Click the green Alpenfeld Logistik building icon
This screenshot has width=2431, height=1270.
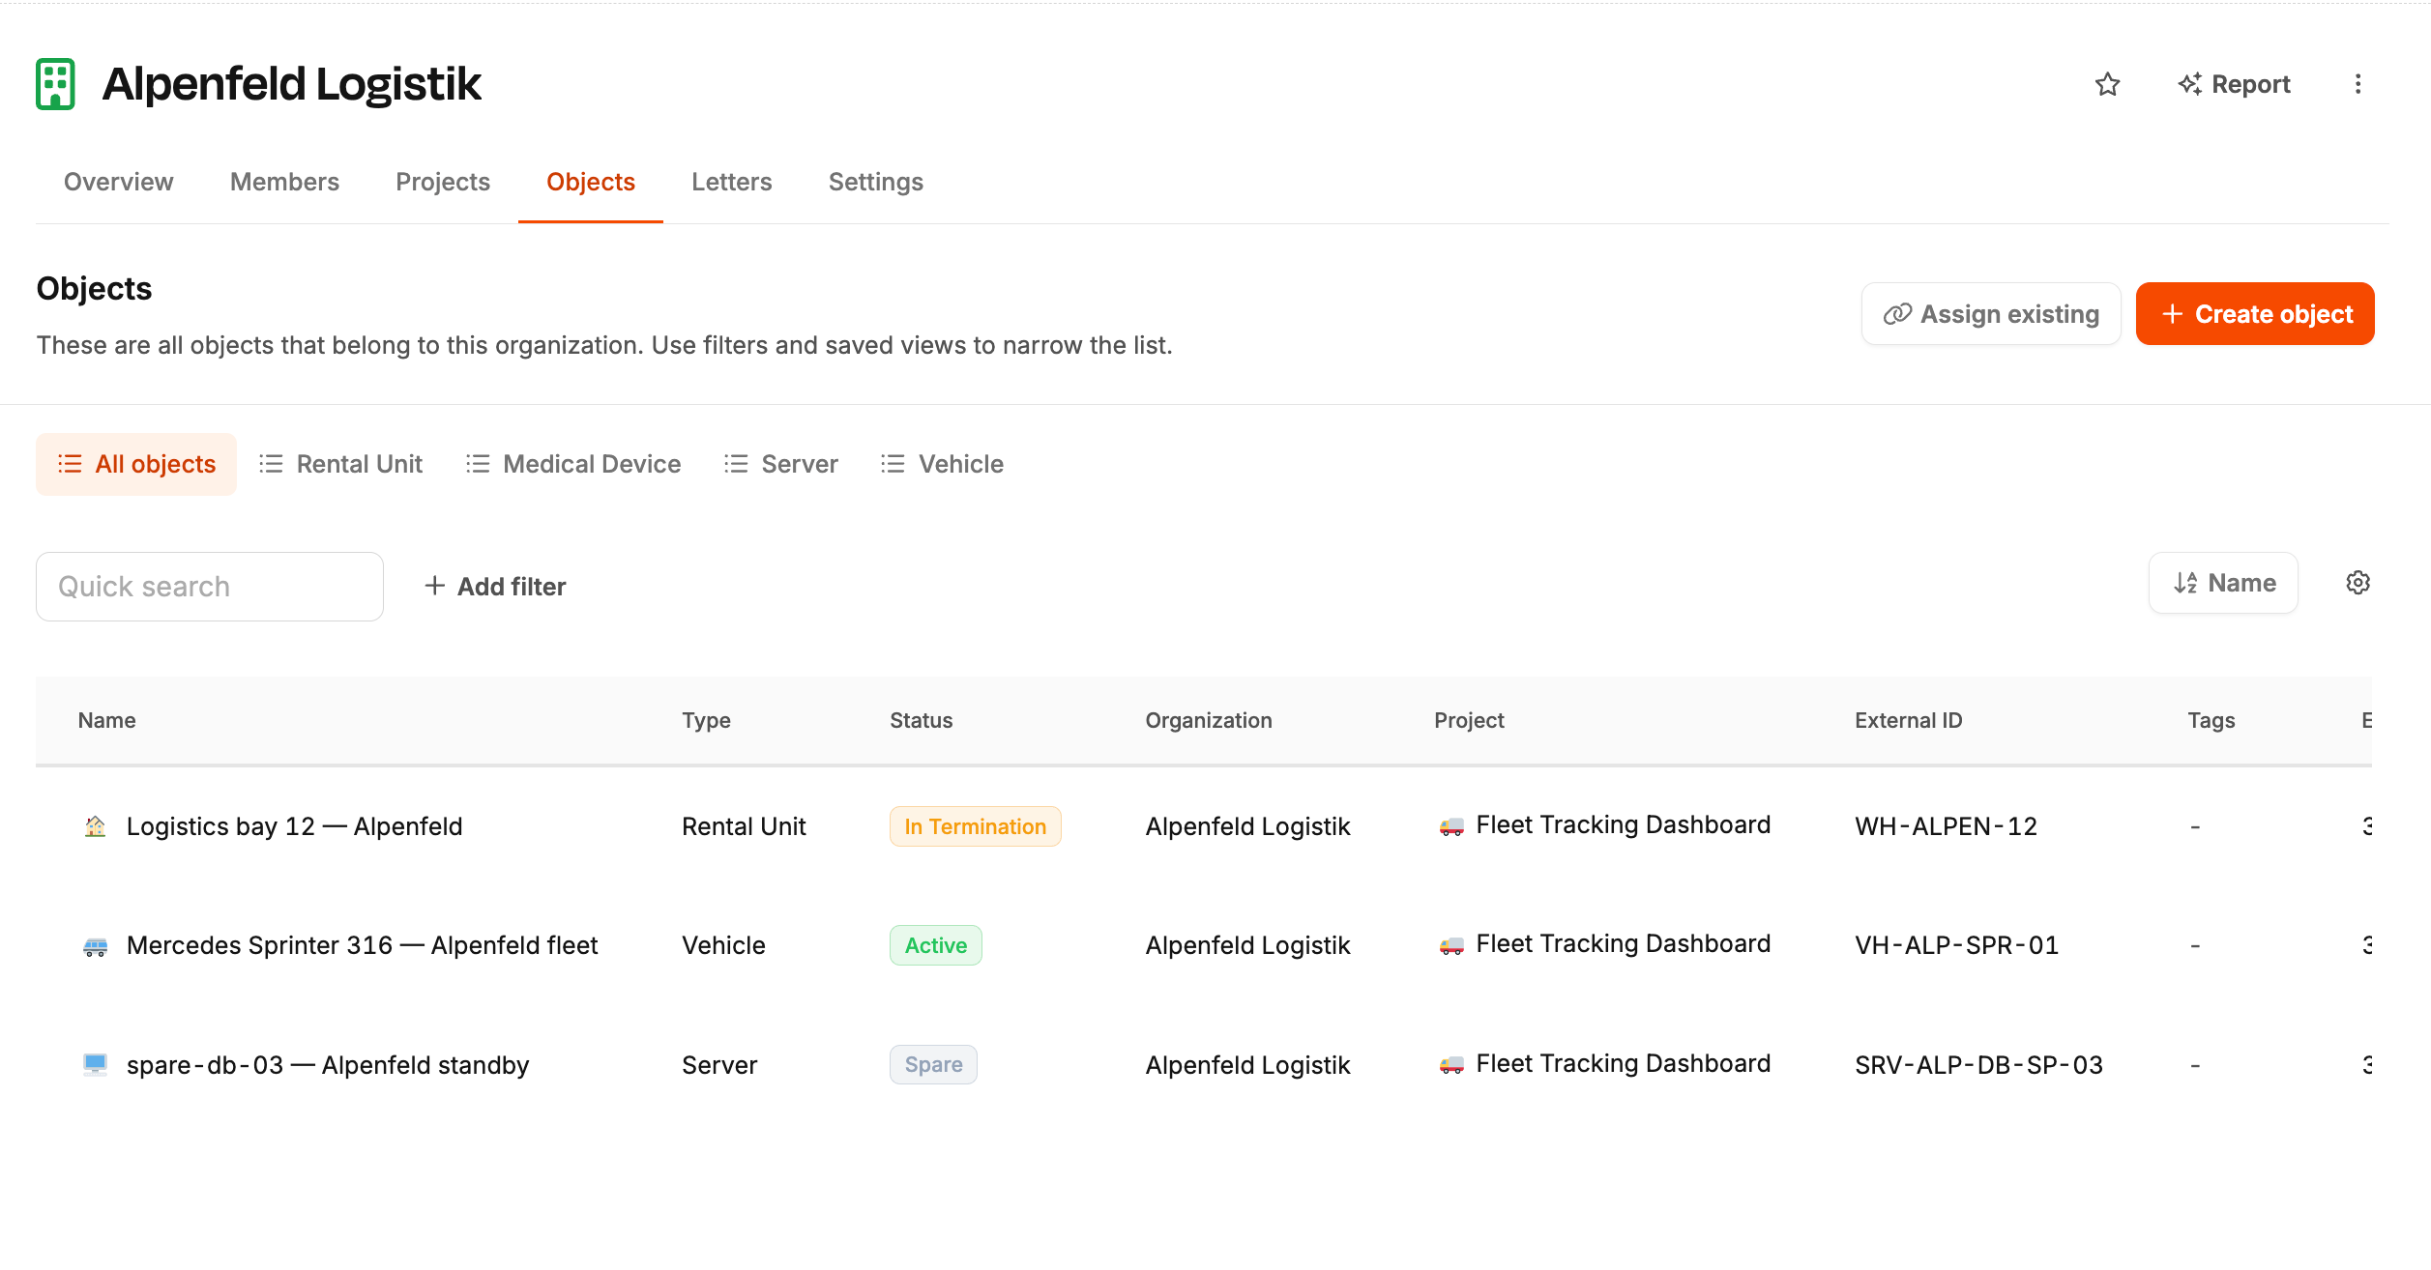56,84
